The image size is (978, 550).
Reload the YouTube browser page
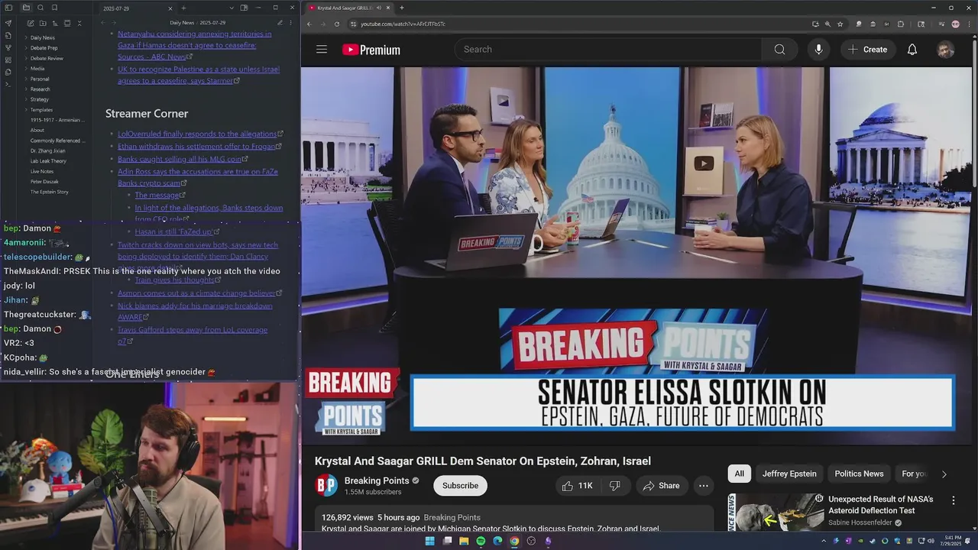point(337,24)
